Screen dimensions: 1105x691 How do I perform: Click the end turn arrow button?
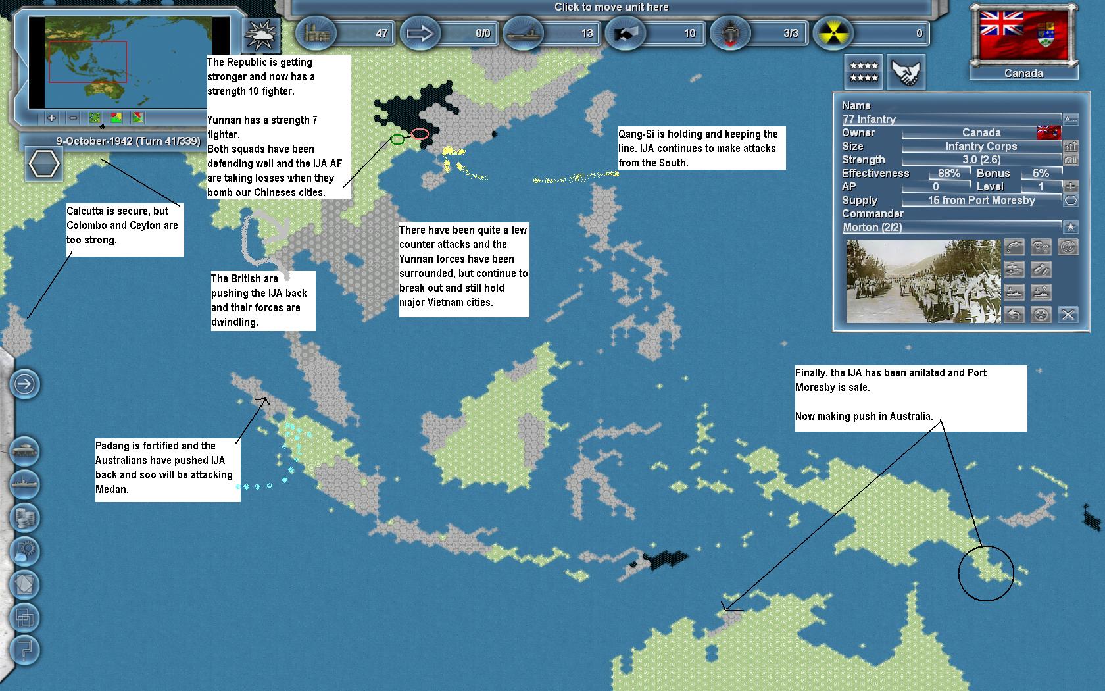[26, 384]
